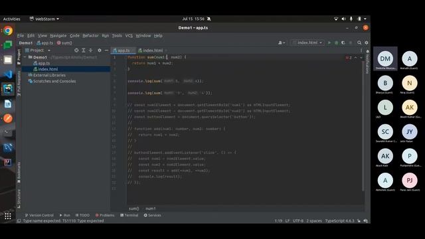Click sum() in navigation breadcrumb bar
Image resolution: width=425 pixels, height=239 pixels.
point(64,42)
